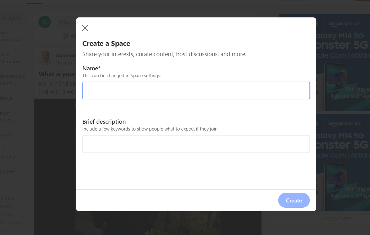Screen dimensions: 370x235
Task: Click the Press footer link
Action: tap(13, 222)
